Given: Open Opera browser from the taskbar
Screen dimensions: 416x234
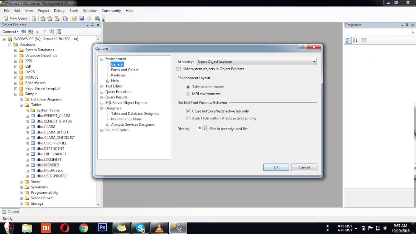Looking at the screenshot, I should click(65, 228).
